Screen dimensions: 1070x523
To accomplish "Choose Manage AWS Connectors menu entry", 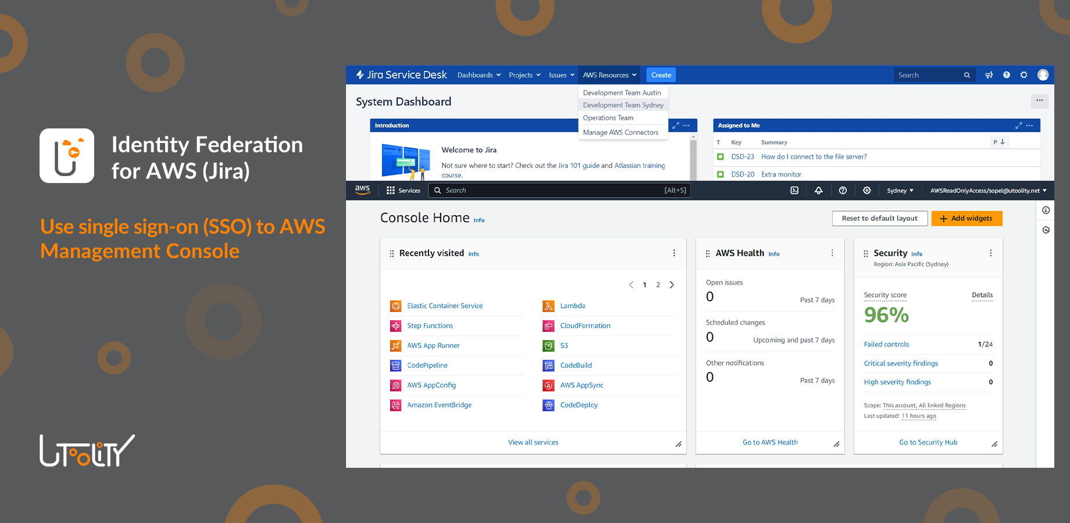I will pyautogui.click(x=620, y=132).
